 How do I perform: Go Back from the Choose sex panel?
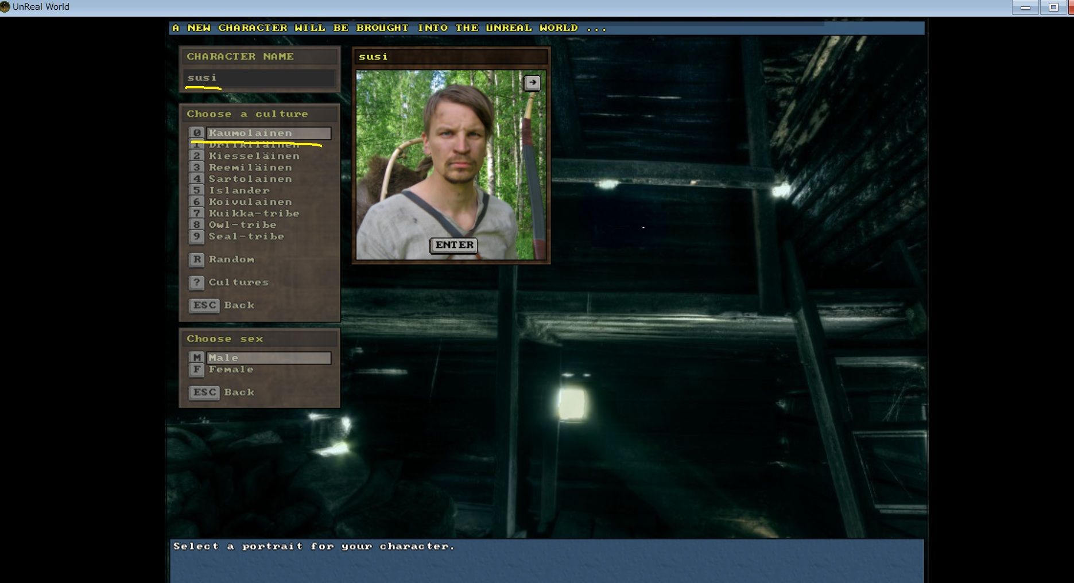222,392
